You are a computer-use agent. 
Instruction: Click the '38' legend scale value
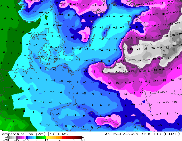click(75, 140)
